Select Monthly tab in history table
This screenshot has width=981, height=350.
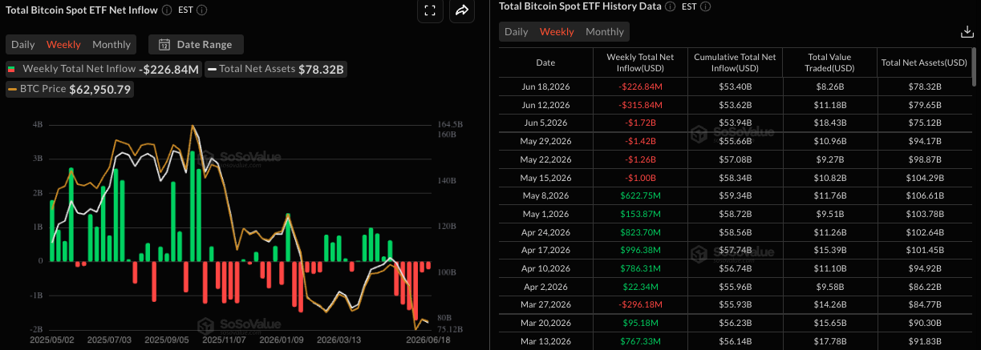pyautogui.click(x=605, y=32)
